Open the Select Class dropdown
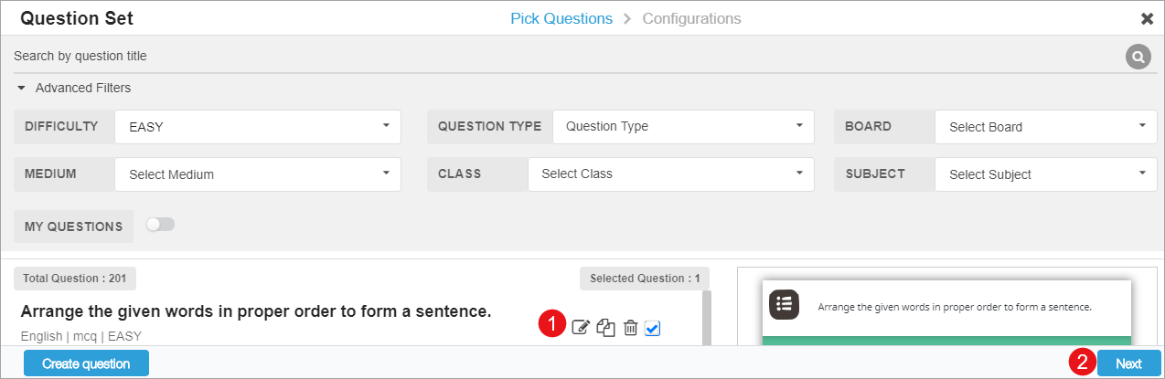Image resolution: width=1165 pixels, height=379 pixels. pos(670,174)
